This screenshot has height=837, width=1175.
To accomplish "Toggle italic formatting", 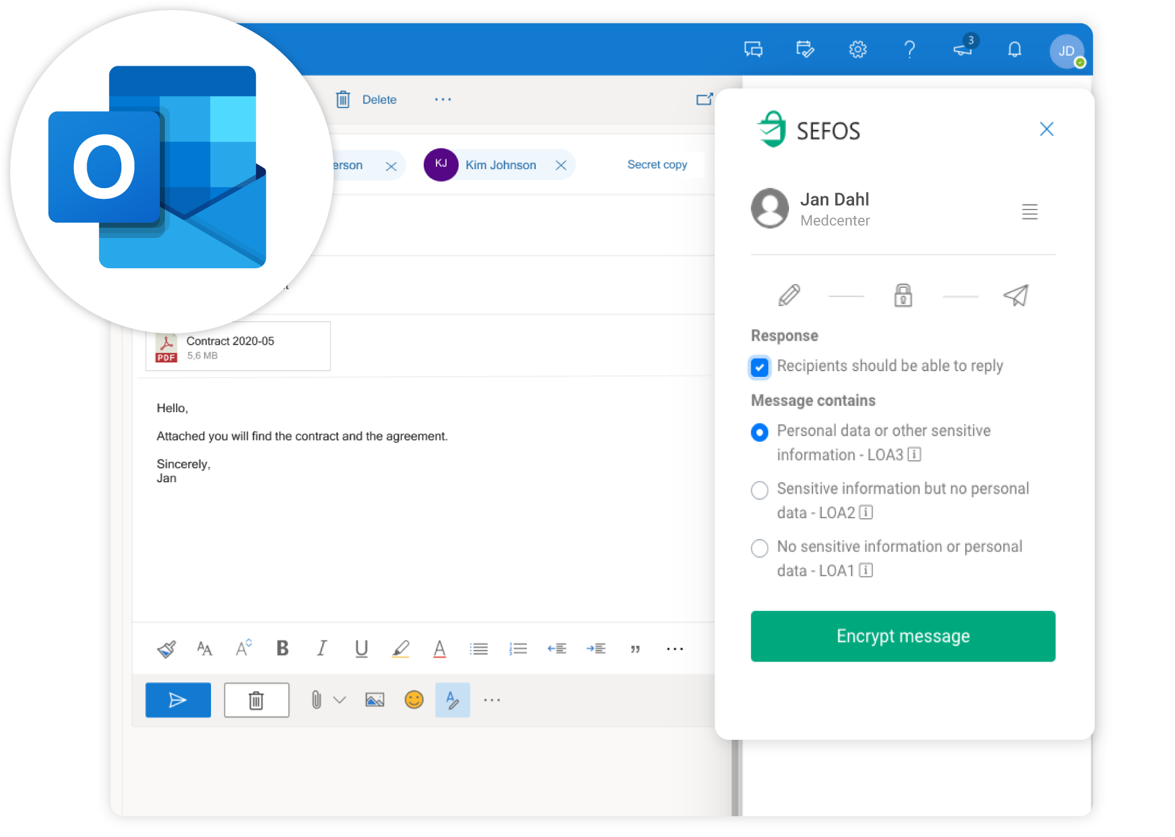I will click(322, 648).
